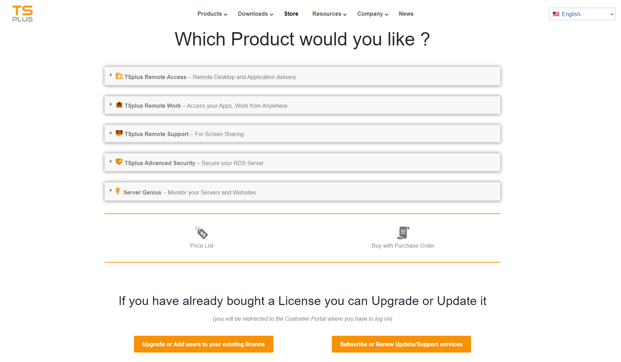This screenshot has height=362, width=621.
Task: Select the Advanced Security shield icon
Action: (x=119, y=162)
